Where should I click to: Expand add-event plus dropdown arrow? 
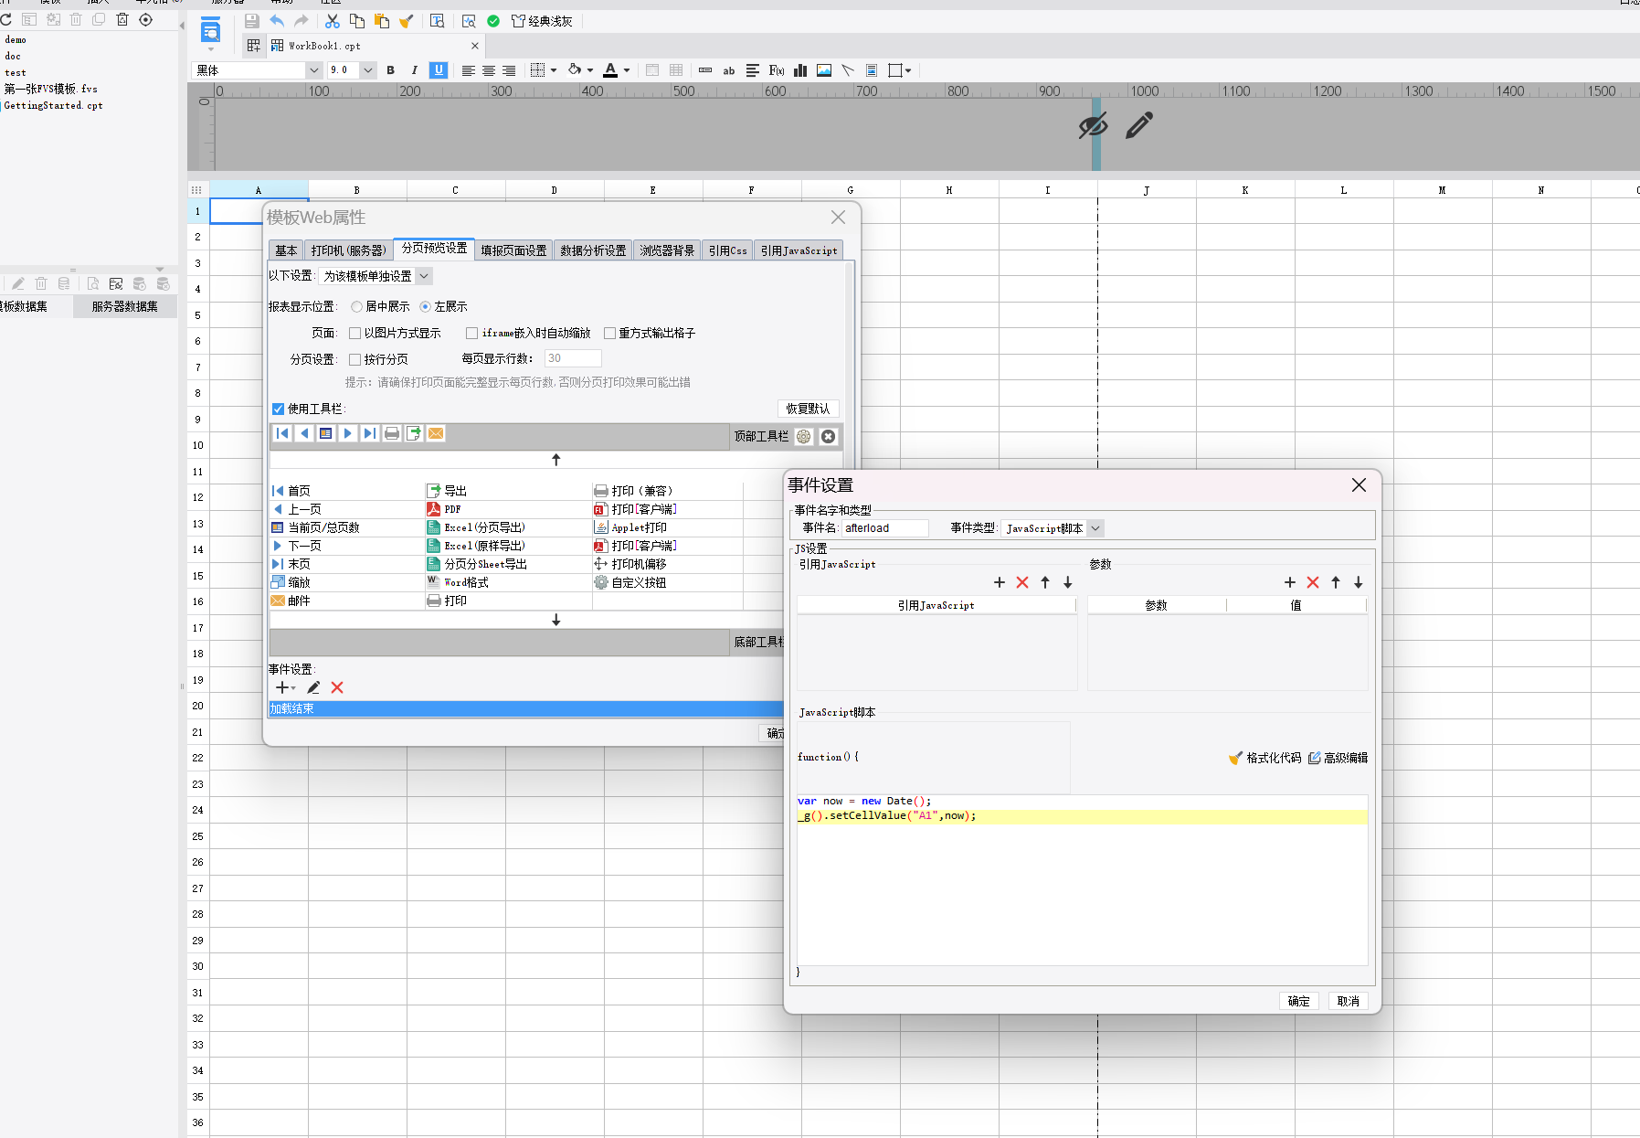point(293,688)
